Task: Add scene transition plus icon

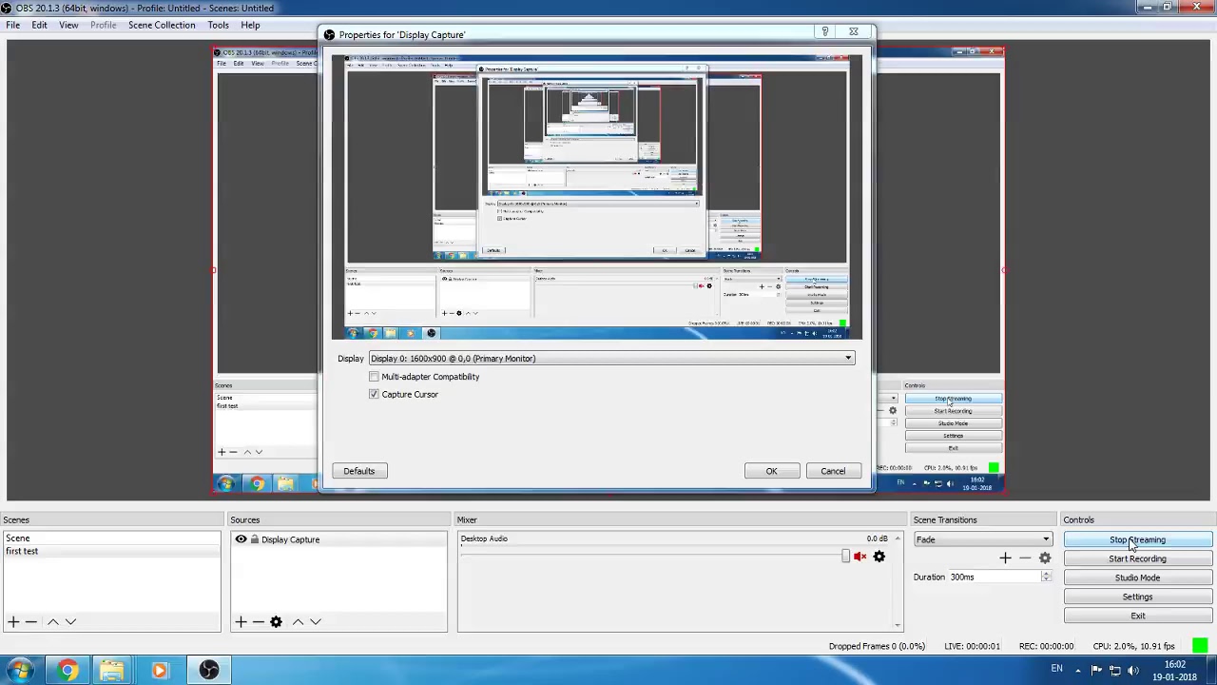Action: tap(1005, 558)
